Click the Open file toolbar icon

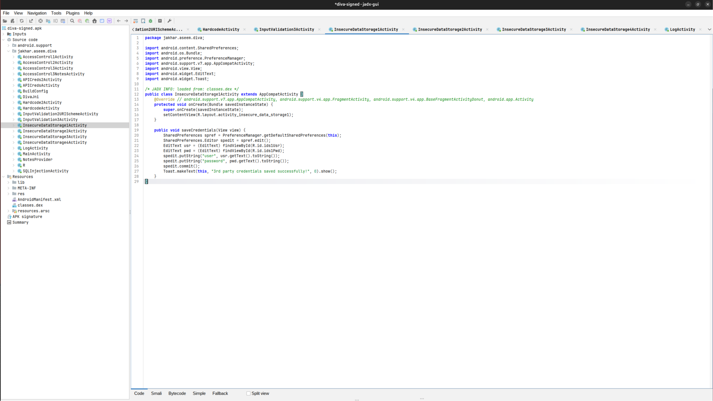tap(5, 21)
